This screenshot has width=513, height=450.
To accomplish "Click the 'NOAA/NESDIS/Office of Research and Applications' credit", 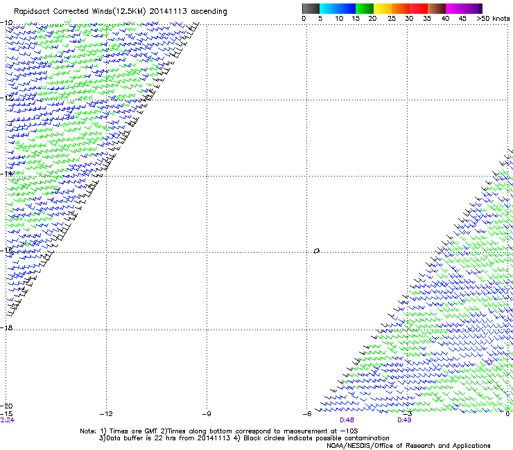I will point(408,446).
